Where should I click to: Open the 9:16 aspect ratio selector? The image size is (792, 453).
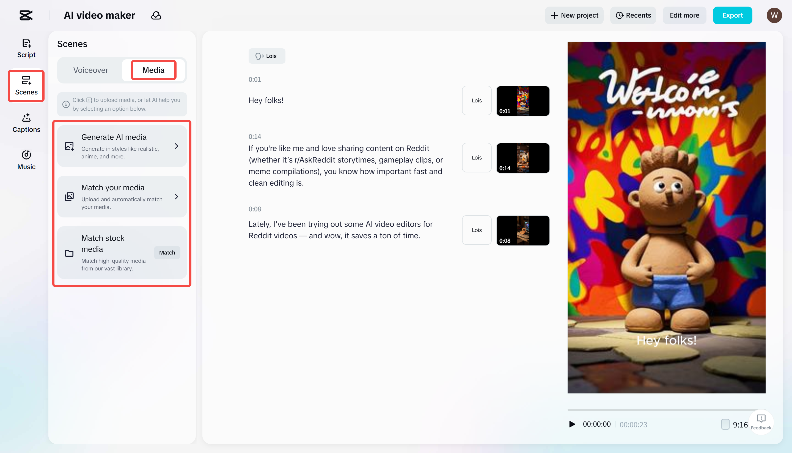pyautogui.click(x=734, y=424)
